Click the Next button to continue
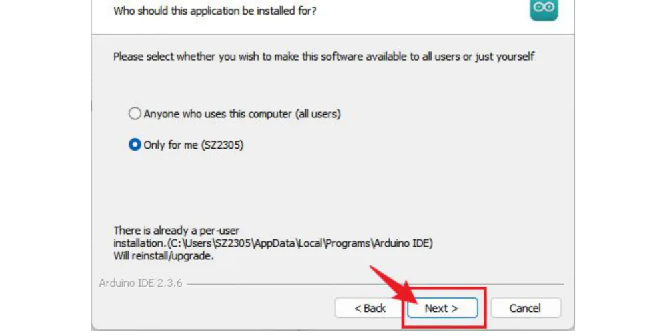Screen dimensions: 667x336 pyautogui.click(x=442, y=308)
